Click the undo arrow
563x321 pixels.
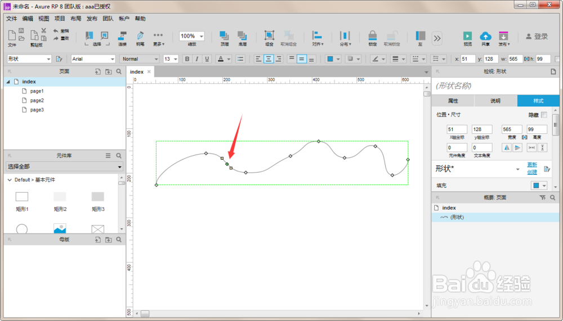(56, 31)
